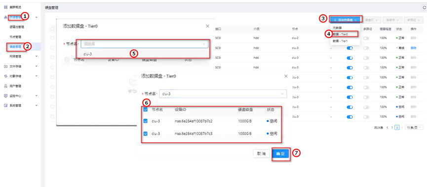Click the refresh icon at top right
The height and width of the screenshot is (187, 427).
coord(424,8)
